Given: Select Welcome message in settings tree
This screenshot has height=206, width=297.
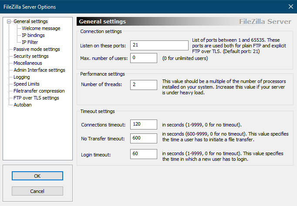Looking at the screenshot, I should coord(41,28).
